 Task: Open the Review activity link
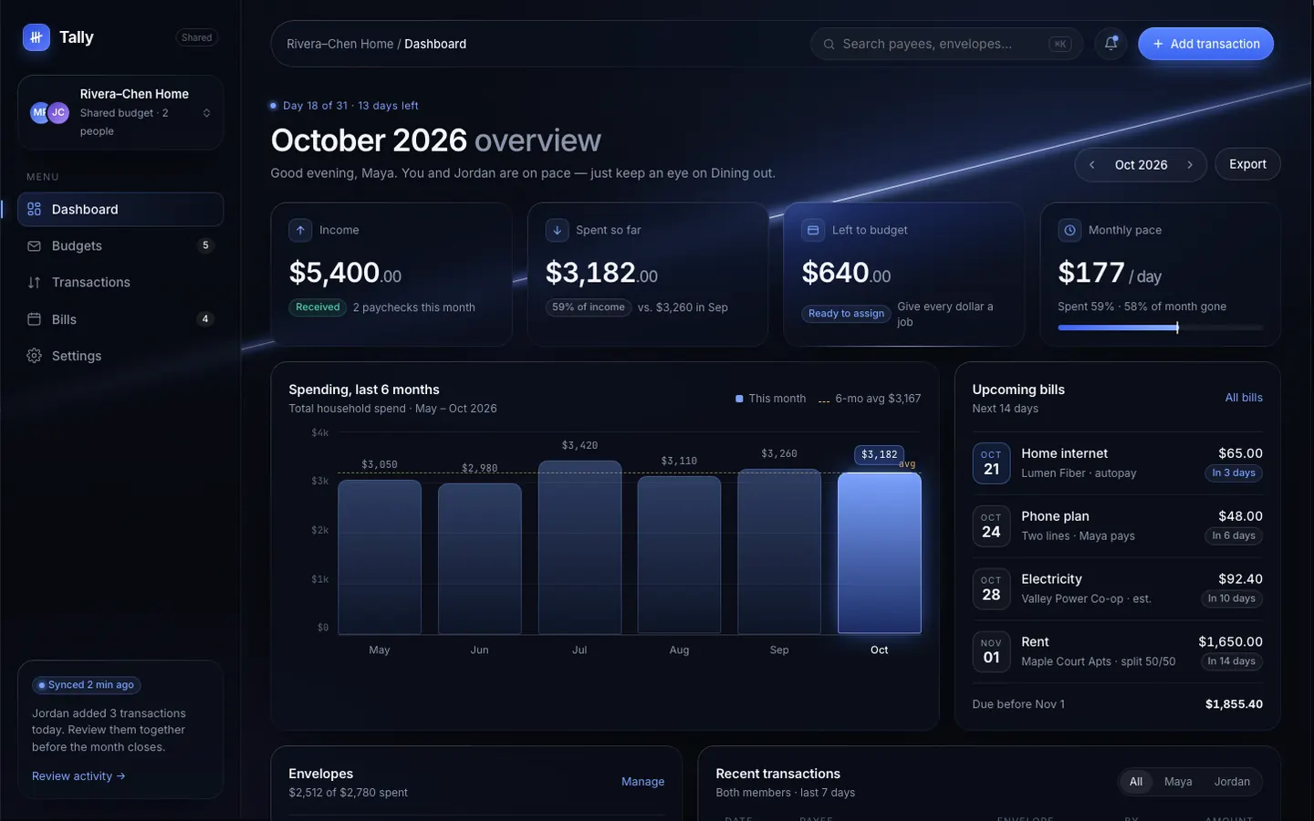tap(78, 776)
